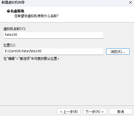134x116 pixels.
Task: Click the 浏览(R)... button
Action: point(118,52)
